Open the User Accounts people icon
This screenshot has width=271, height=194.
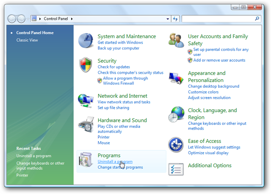click(x=177, y=40)
